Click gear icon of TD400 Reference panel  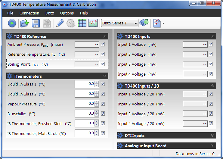pyautogui.click(x=9, y=37)
